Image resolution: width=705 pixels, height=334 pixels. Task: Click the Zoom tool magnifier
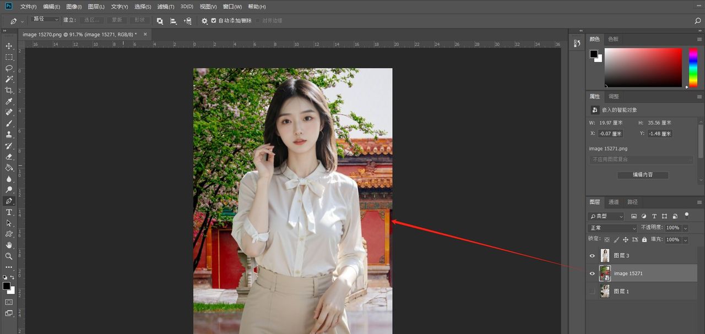pyautogui.click(x=9, y=256)
